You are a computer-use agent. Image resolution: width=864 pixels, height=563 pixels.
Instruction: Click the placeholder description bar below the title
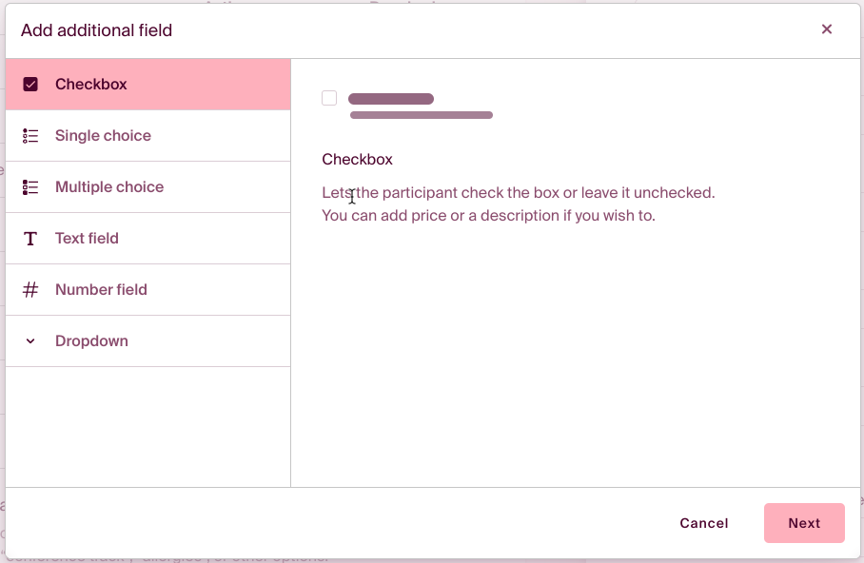tap(422, 114)
